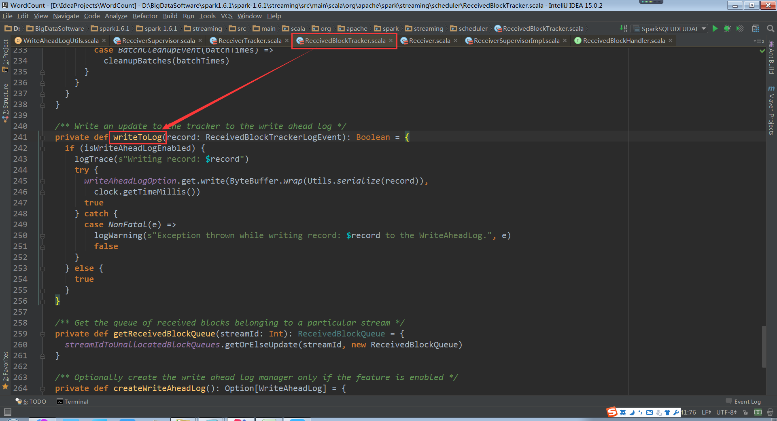Click streaming breadcrumb after spark-1.6.1
Viewport: 777px width, 421px height.
[x=203, y=29]
